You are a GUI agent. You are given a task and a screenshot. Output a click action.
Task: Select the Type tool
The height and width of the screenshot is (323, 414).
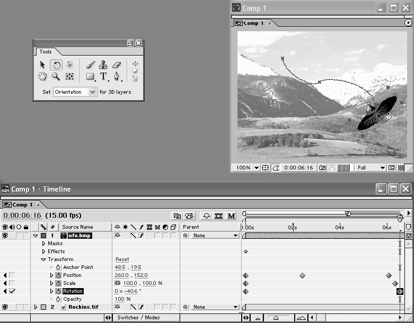click(103, 77)
